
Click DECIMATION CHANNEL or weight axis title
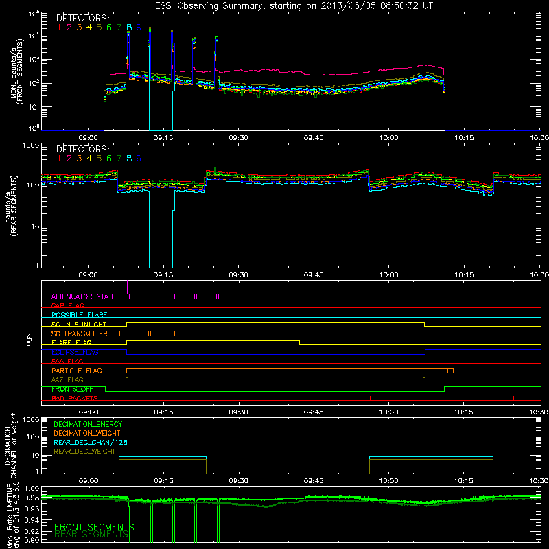[10, 447]
